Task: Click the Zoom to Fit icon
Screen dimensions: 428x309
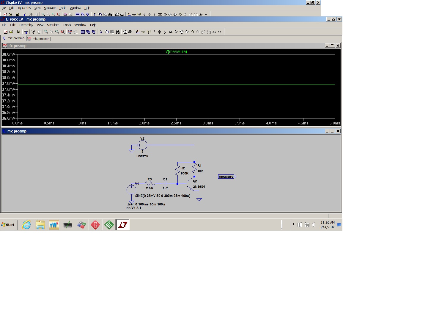Action: tap(62, 32)
